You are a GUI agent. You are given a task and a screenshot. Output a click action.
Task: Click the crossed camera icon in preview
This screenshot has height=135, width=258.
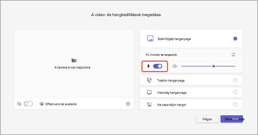tap(74, 60)
